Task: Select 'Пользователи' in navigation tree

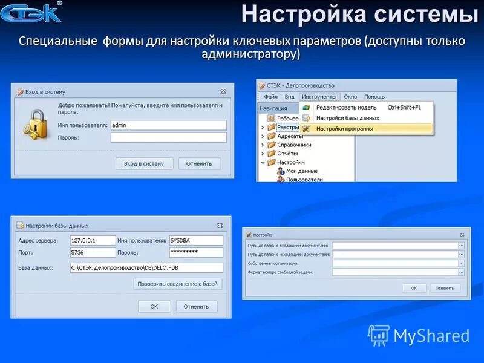Action: point(304,179)
